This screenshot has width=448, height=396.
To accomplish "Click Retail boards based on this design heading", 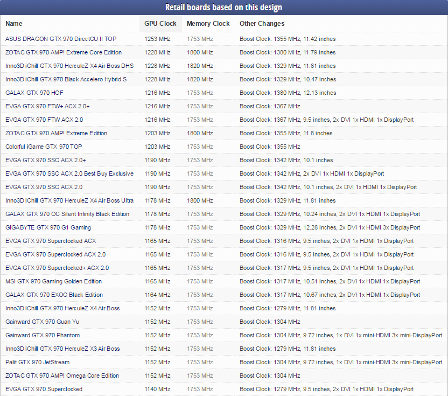I will [223, 7].
